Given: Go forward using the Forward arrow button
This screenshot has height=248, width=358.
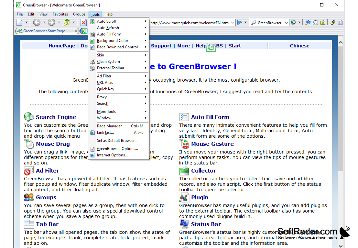Looking at the screenshot, I should click(51, 22).
